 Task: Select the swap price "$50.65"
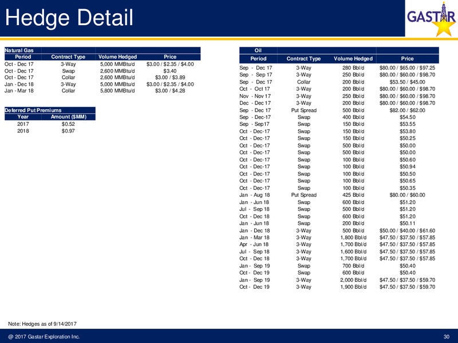[407, 181]
